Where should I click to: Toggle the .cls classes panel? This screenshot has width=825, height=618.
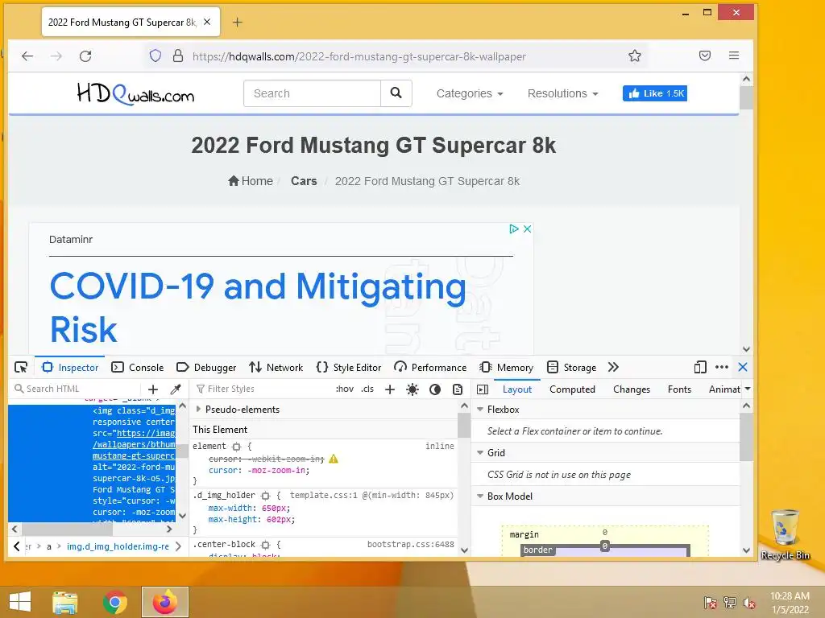coord(367,389)
